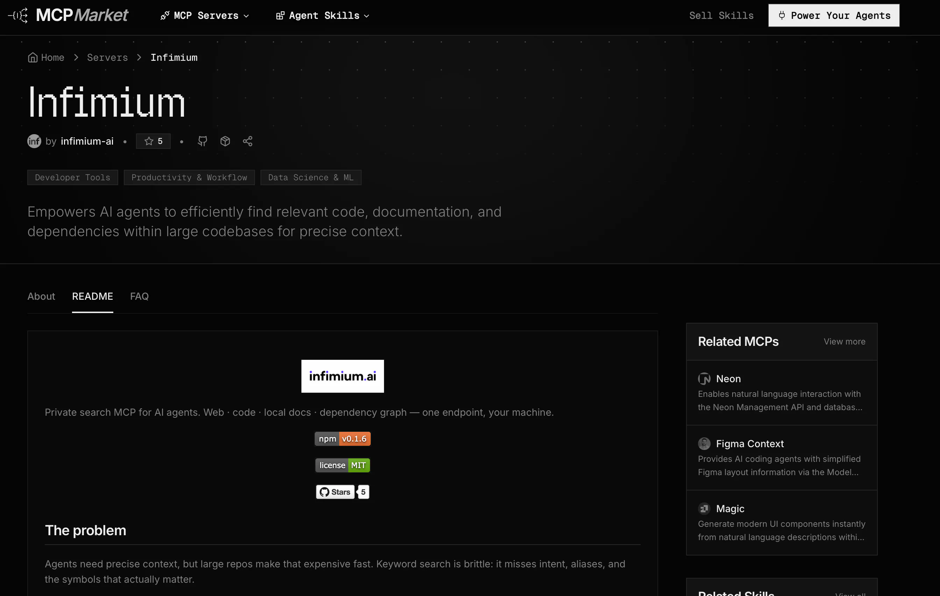This screenshot has height=596, width=940.
Task: Click the star count button showing 5
Action: point(153,141)
